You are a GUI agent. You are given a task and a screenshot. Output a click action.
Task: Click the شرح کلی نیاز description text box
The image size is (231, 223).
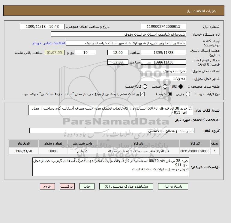111,110
